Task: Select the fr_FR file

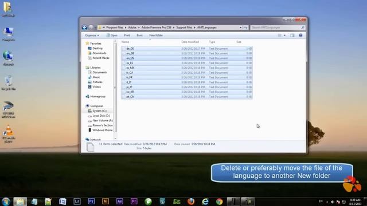Action: (x=187, y=77)
